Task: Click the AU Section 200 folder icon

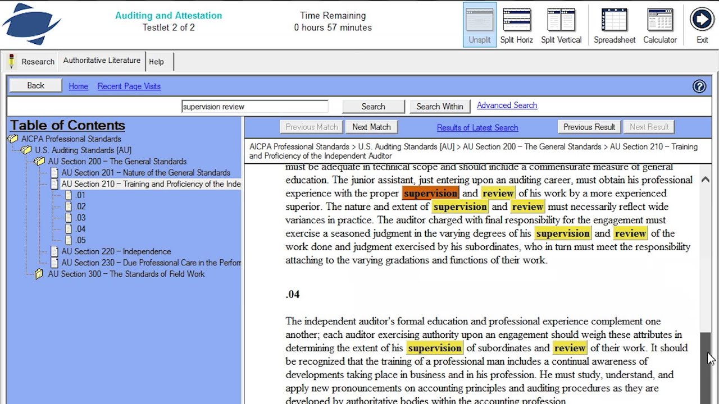Action: [x=39, y=161]
